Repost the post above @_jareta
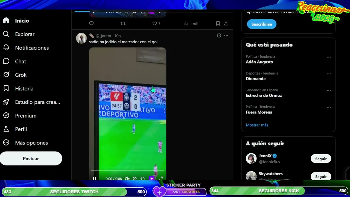 [123, 24]
